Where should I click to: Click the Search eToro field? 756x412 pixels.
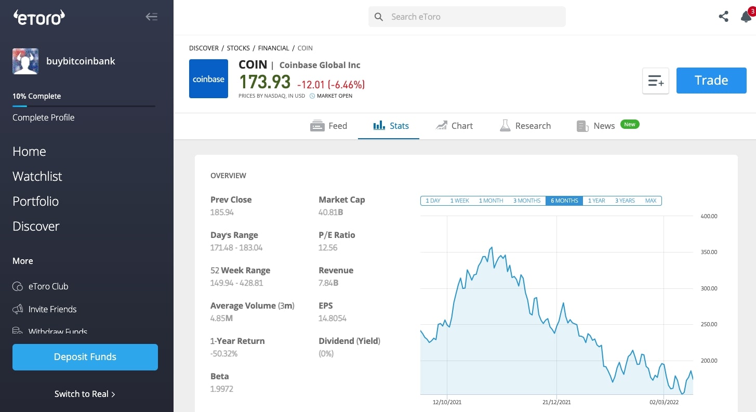pos(467,17)
